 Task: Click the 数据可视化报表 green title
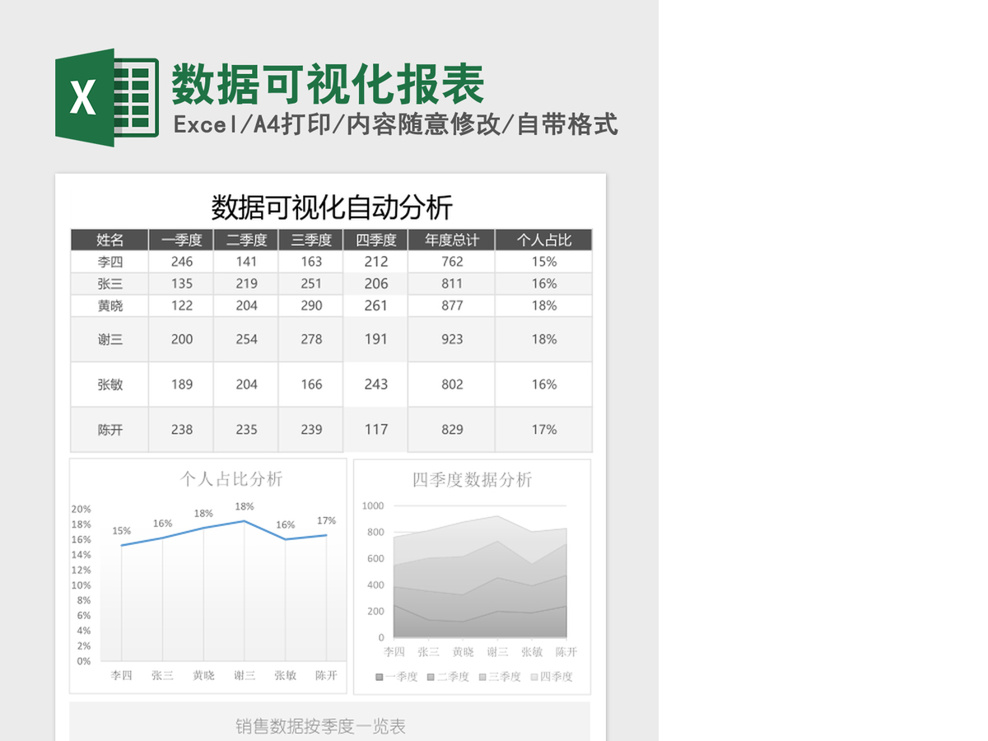pyautogui.click(x=328, y=84)
